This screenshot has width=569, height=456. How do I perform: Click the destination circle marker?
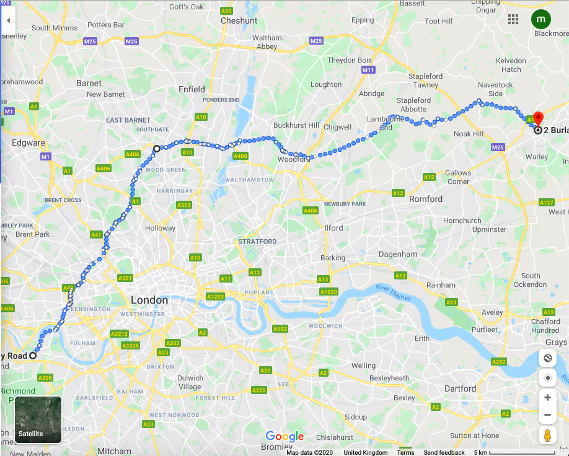(538, 130)
